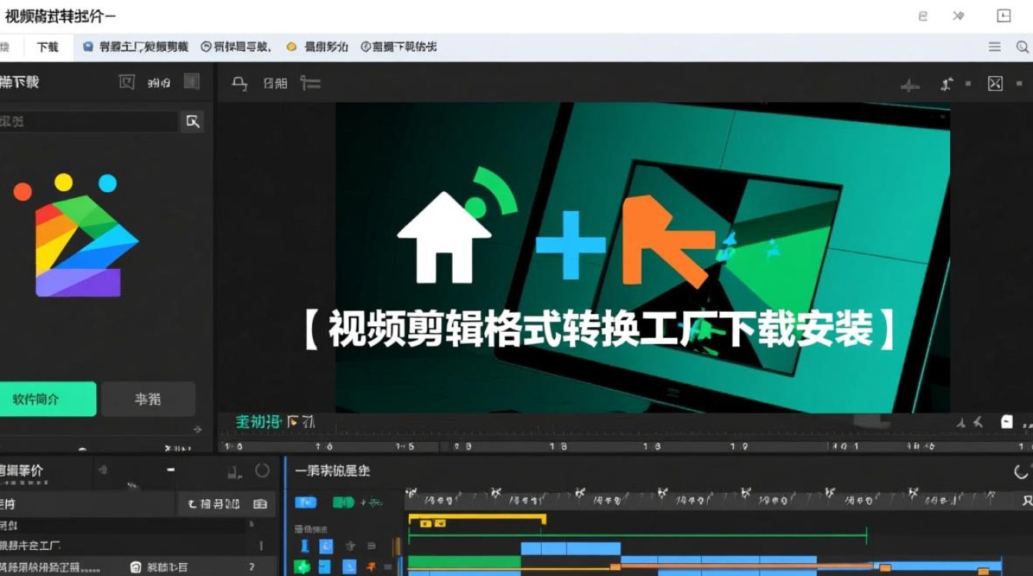The height and width of the screenshot is (576, 1033).
Task: Click the waveform icon near the preview's upper-right corner
Action: pyautogui.click(x=908, y=83)
